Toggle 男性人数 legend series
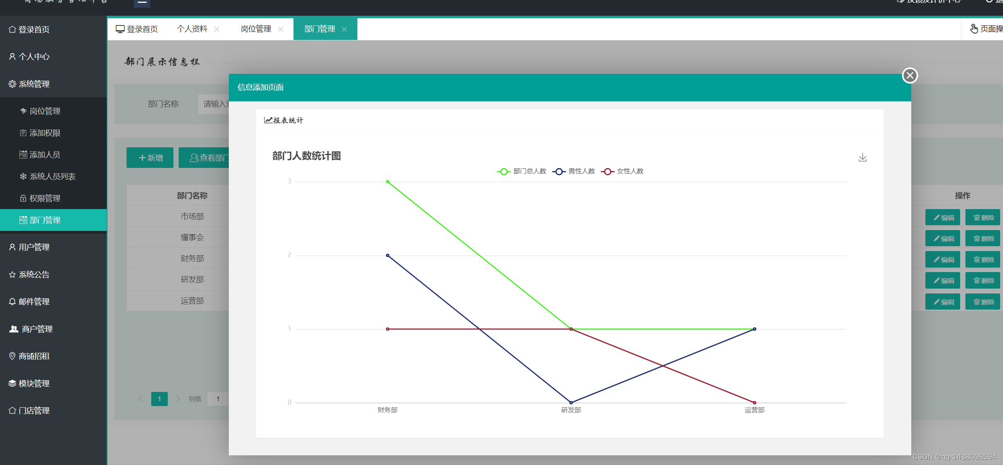The image size is (1003, 465). pyautogui.click(x=574, y=171)
